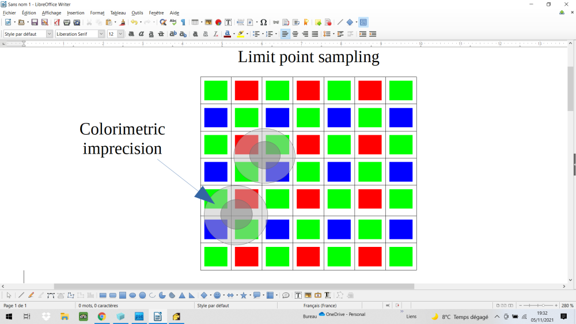Screen dimensions: 576x324
Task: Expand the Liberation Serif font list
Action: (101, 34)
